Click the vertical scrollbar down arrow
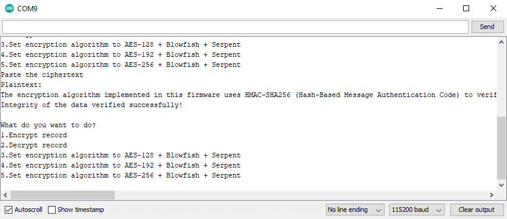This screenshot has height=219, width=507. click(x=502, y=185)
